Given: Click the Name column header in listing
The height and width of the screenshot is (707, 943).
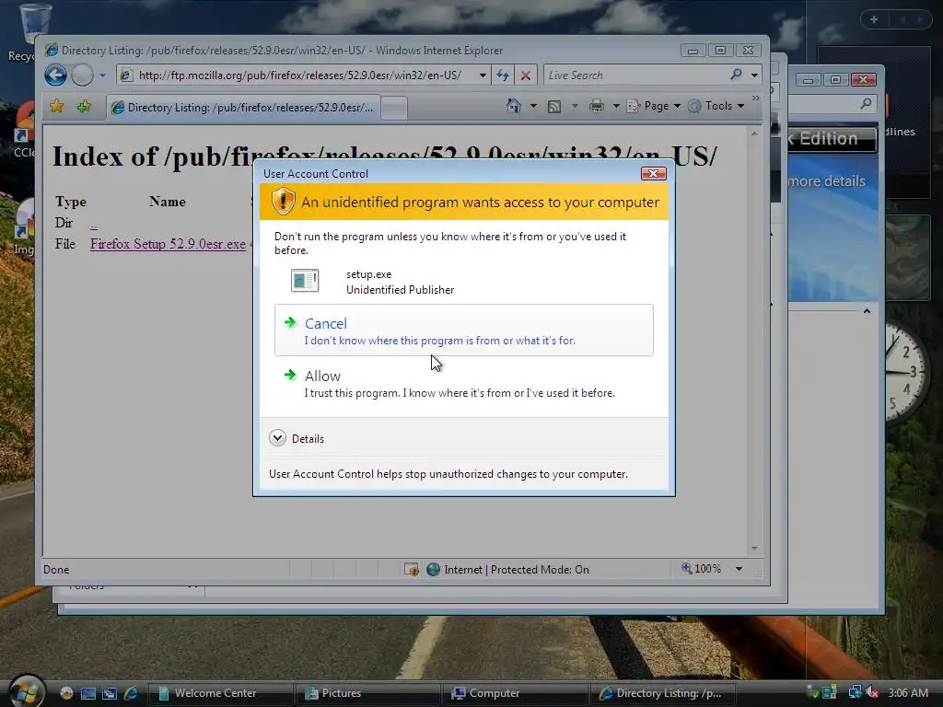Looking at the screenshot, I should point(168,202).
